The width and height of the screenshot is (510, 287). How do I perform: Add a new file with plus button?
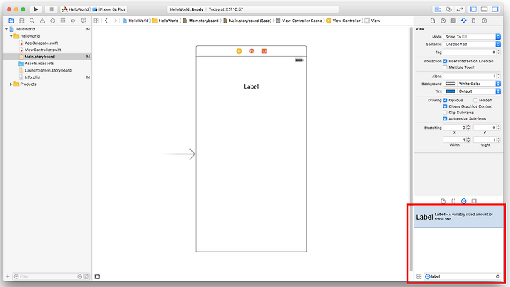tap(8, 276)
